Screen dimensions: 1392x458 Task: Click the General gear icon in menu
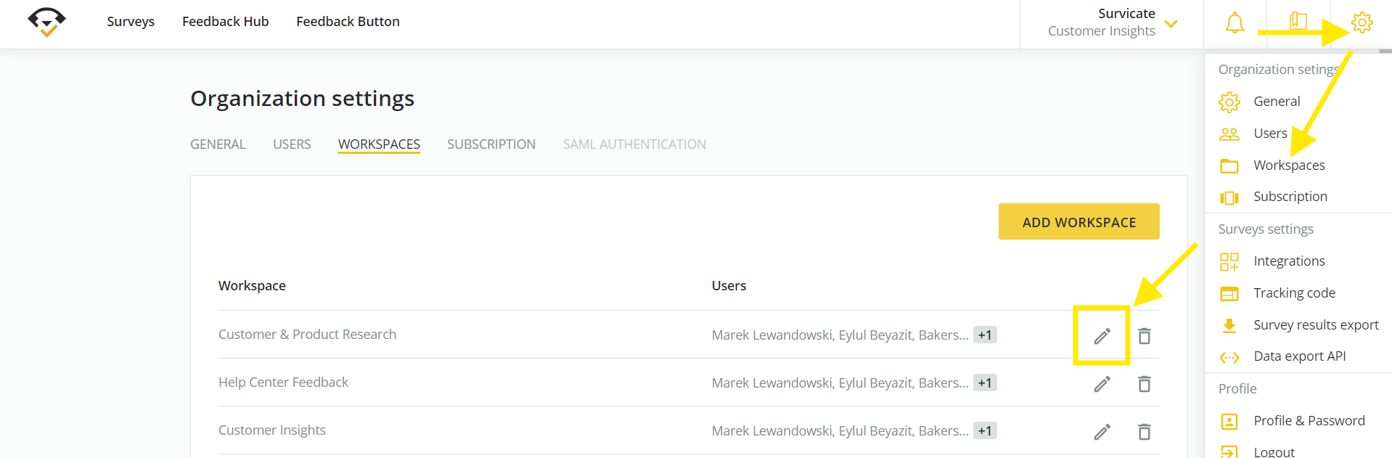(x=1229, y=102)
